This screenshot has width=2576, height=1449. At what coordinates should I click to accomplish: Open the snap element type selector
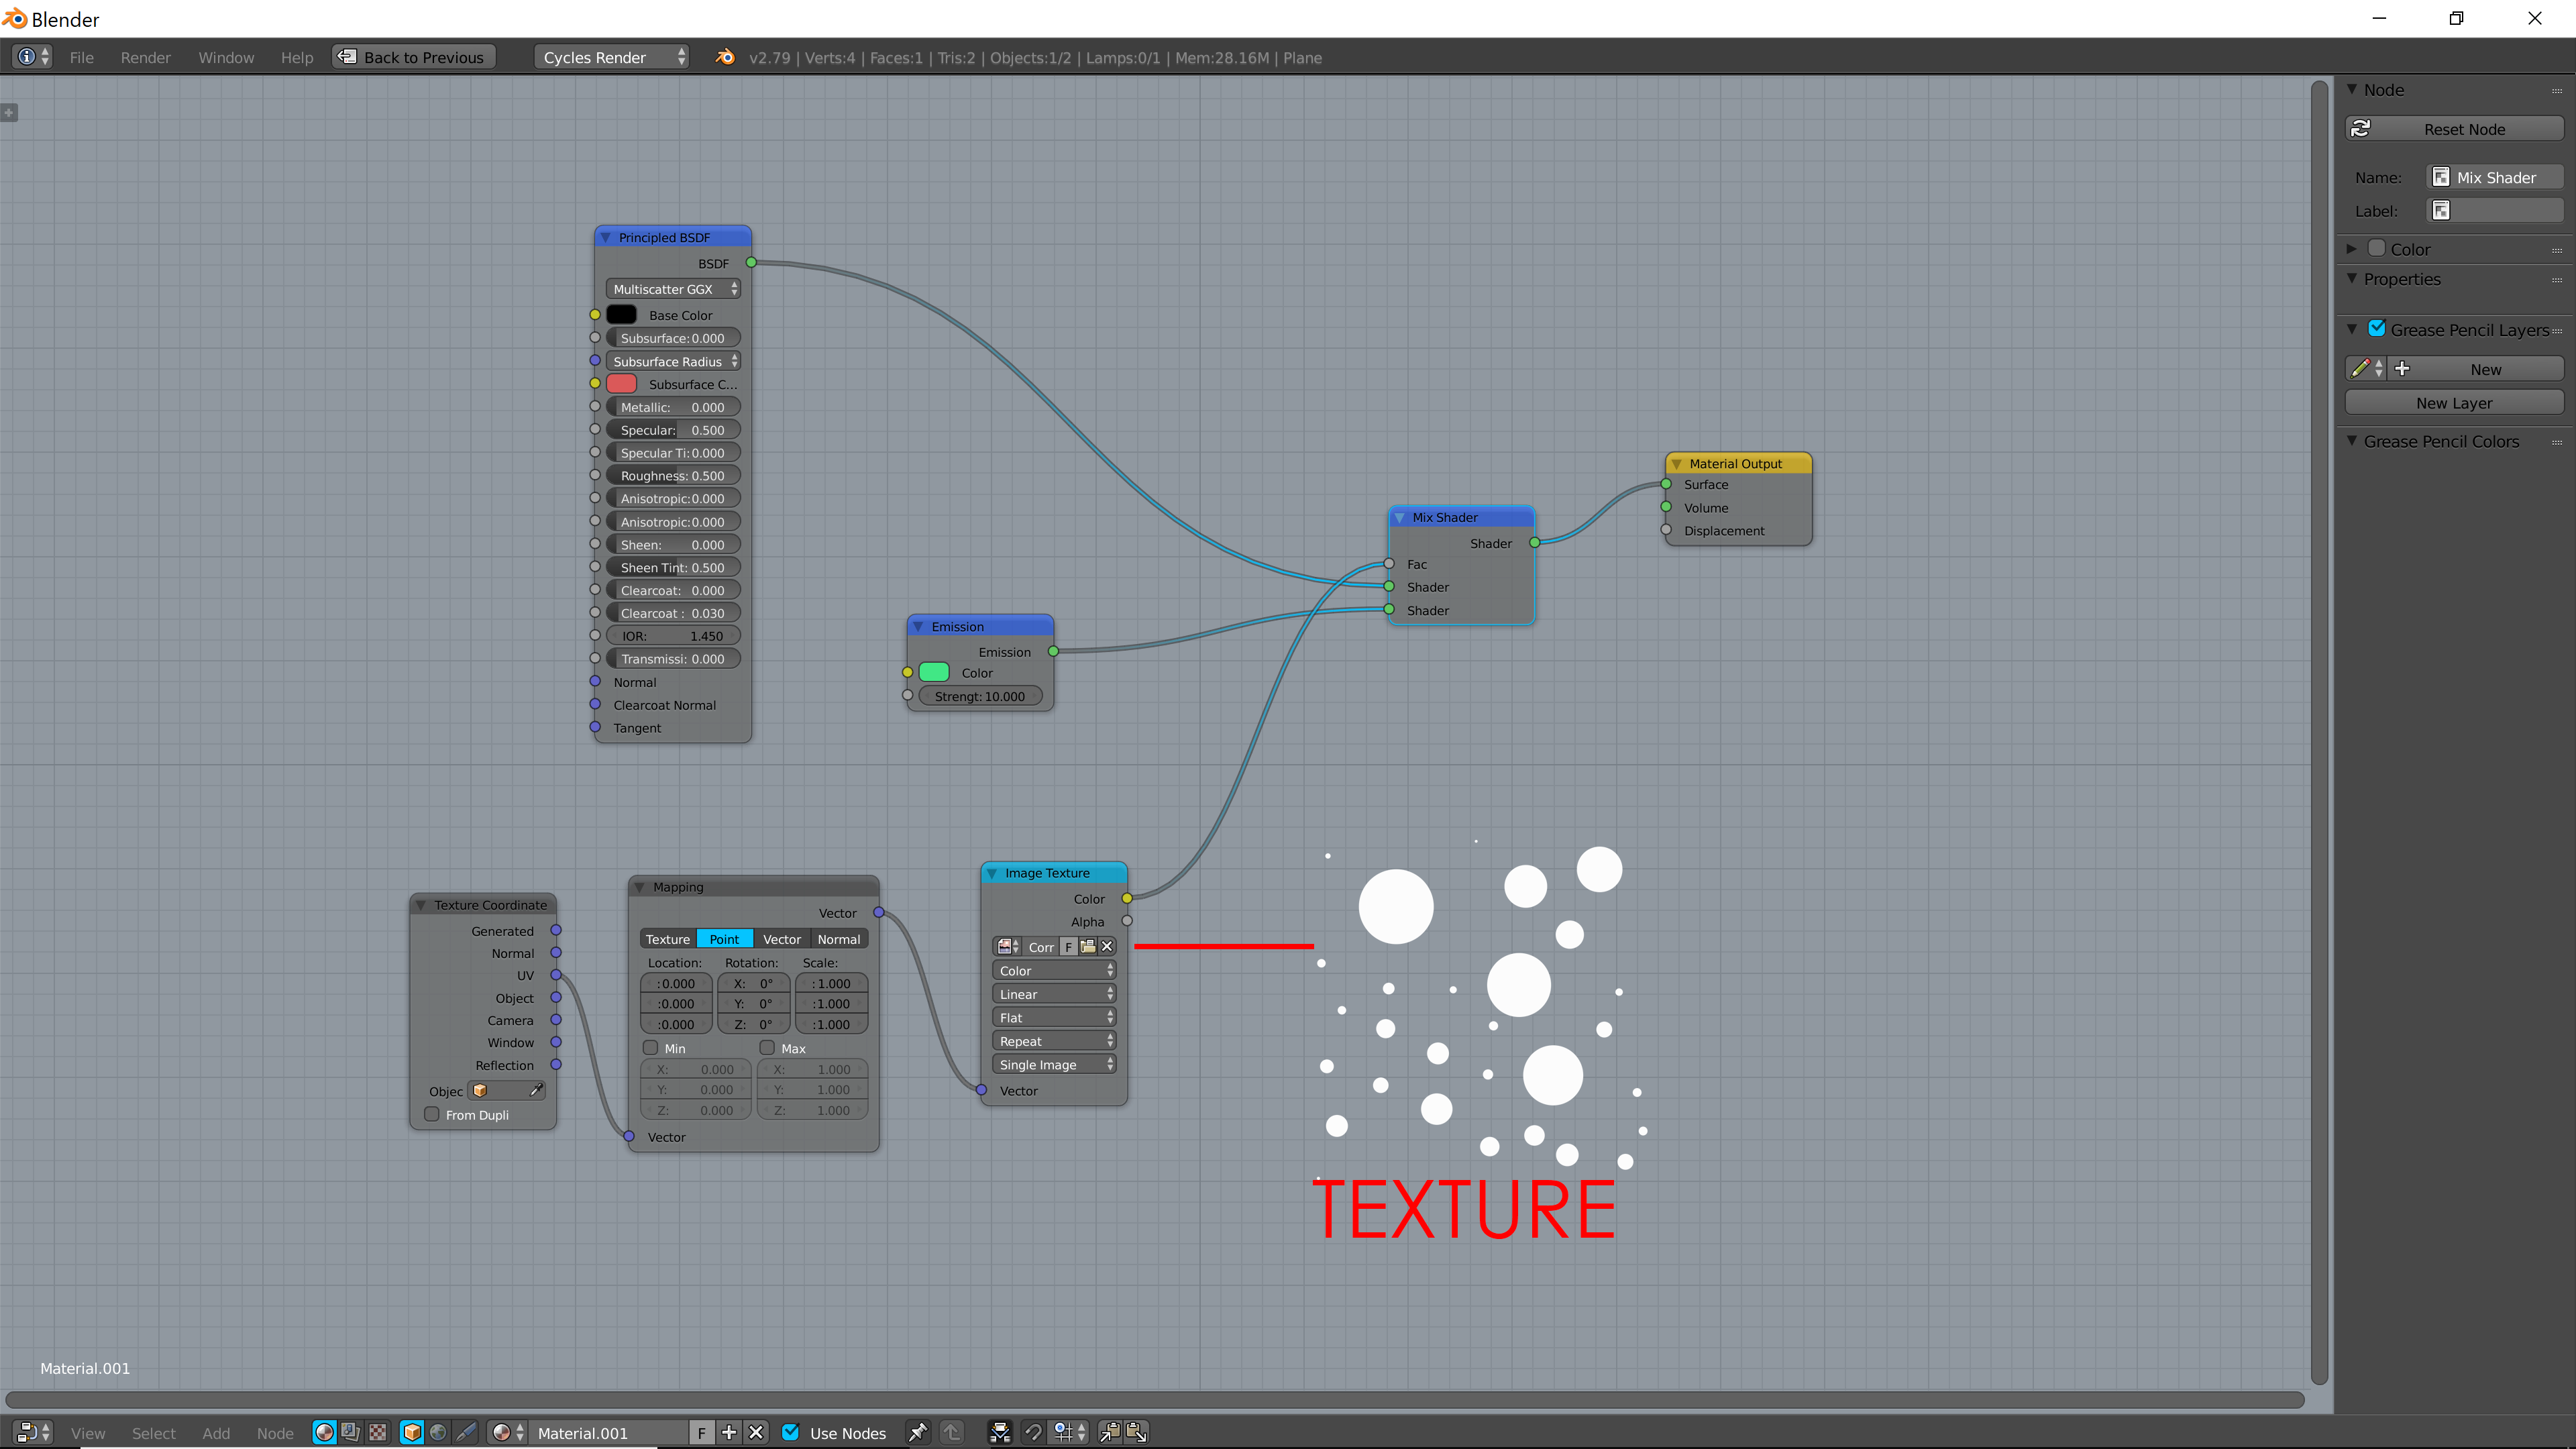pyautogui.click(x=1069, y=1432)
